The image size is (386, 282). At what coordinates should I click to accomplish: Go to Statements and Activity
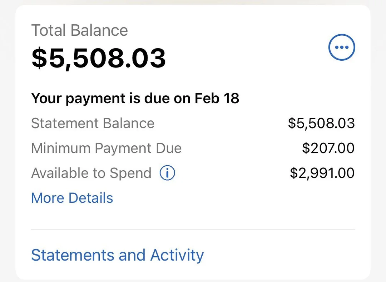[x=117, y=255]
